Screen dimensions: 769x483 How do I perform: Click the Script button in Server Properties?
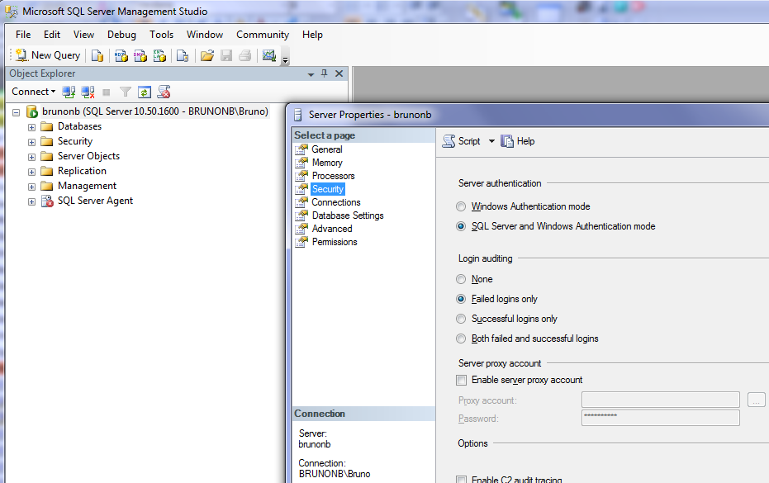coord(462,141)
